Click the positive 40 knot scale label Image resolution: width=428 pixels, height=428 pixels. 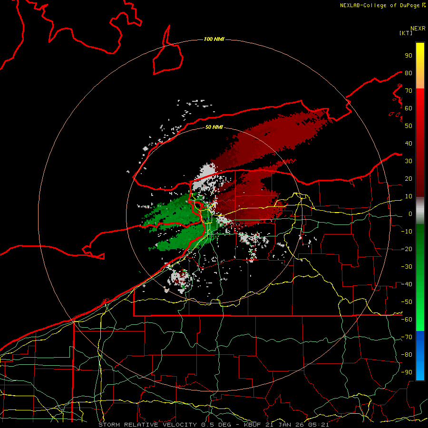[x=409, y=144]
